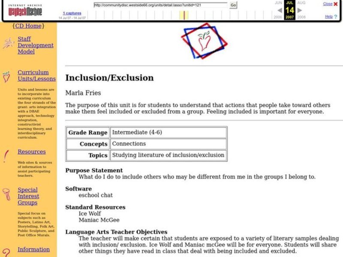Open the Resources link

pyautogui.click(x=32, y=152)
